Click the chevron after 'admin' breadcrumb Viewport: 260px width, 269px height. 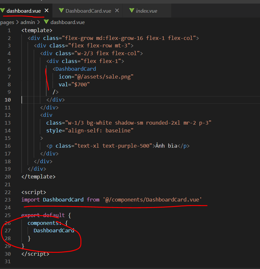click(39, 22)
